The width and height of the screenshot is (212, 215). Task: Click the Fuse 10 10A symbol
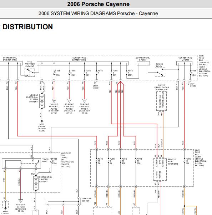pos(184,161)
